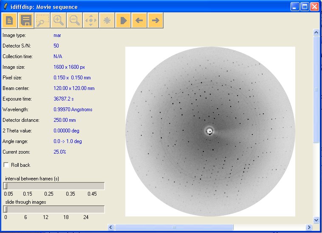Image resolution: width=322 pixels, height=233 pixels.
Task: Go to the previous image frame
Action: tap(139, 20)
